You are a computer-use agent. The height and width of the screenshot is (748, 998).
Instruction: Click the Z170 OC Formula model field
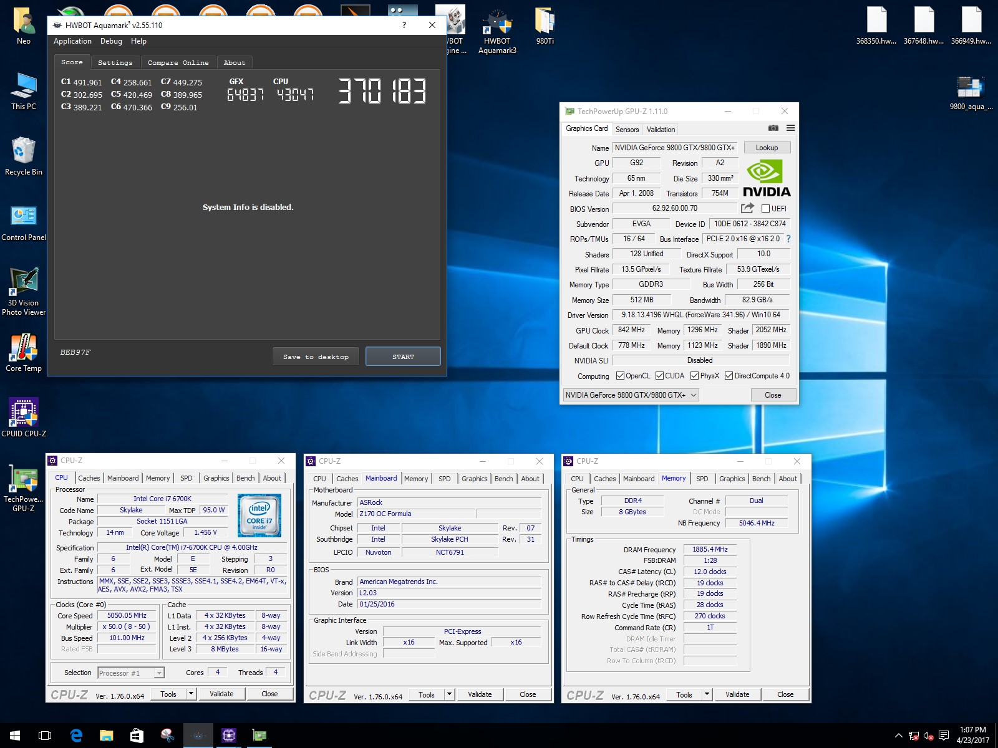[x=417, y=514]
